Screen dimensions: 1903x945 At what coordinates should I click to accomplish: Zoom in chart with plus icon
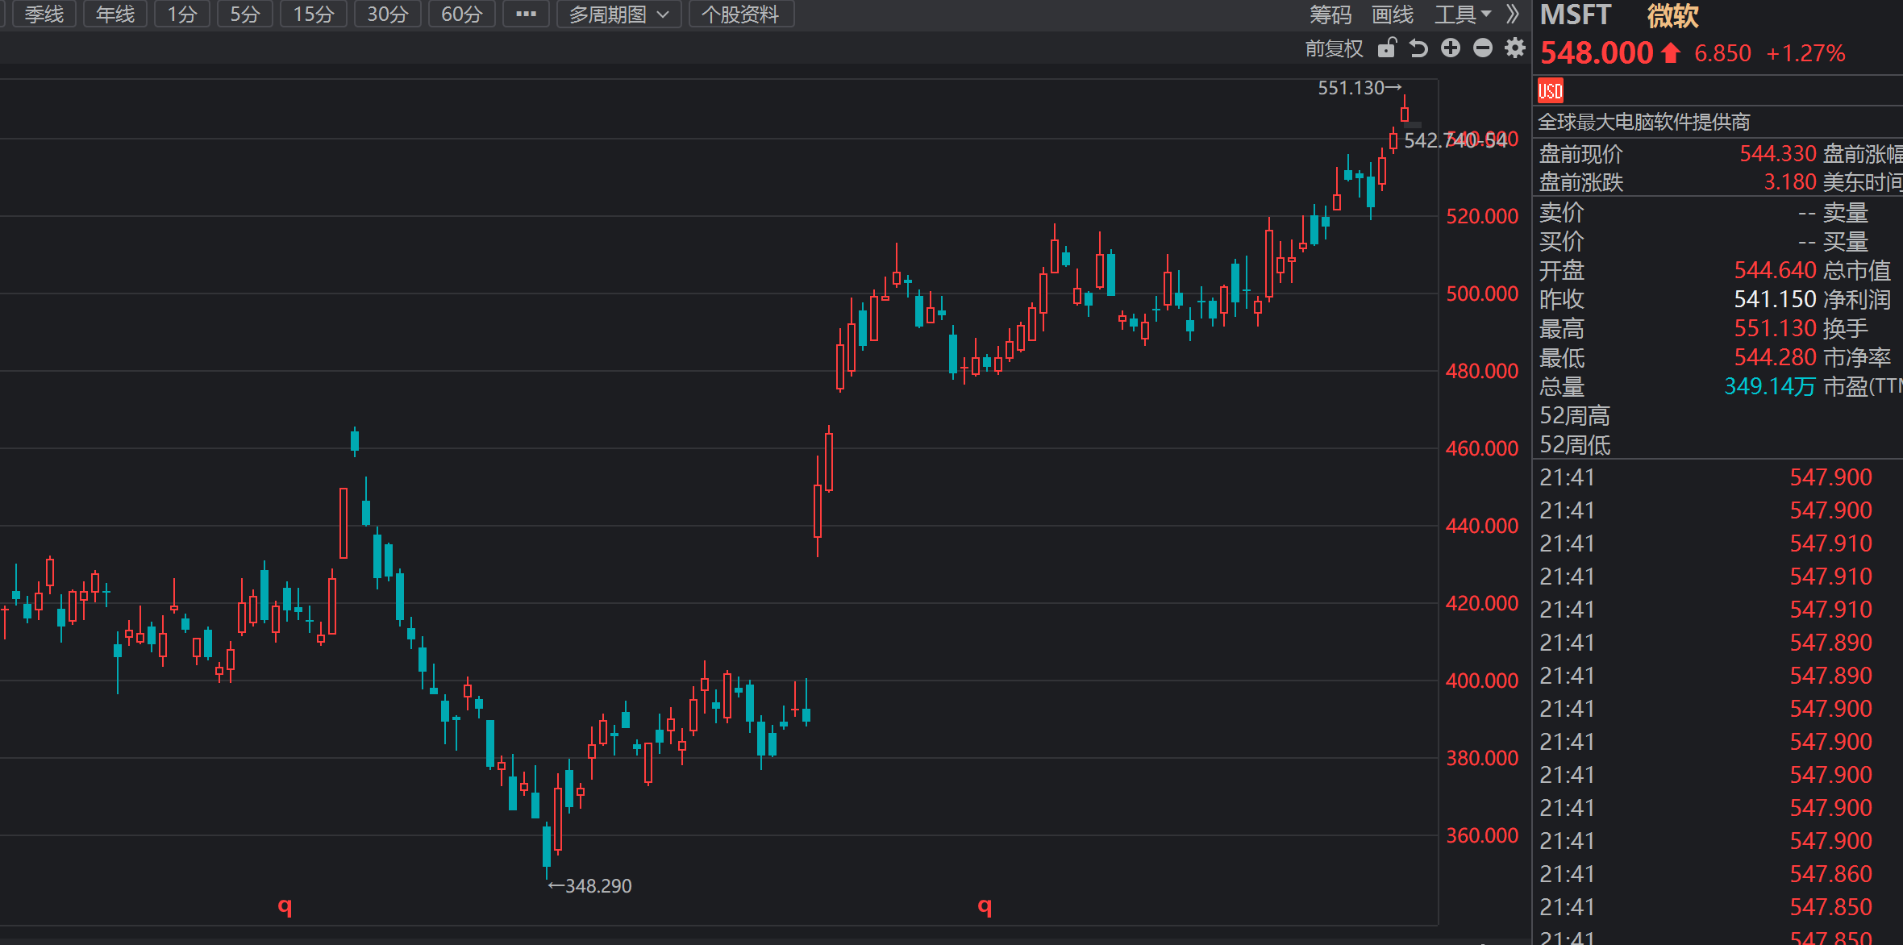[x=1451, y=48]
